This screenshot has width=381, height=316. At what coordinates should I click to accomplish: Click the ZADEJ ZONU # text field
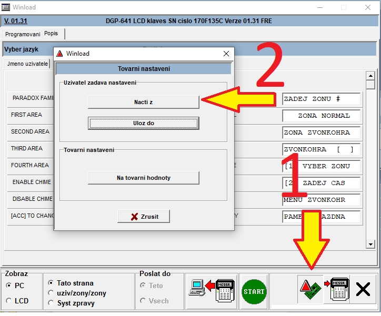(x=322, y=99)
